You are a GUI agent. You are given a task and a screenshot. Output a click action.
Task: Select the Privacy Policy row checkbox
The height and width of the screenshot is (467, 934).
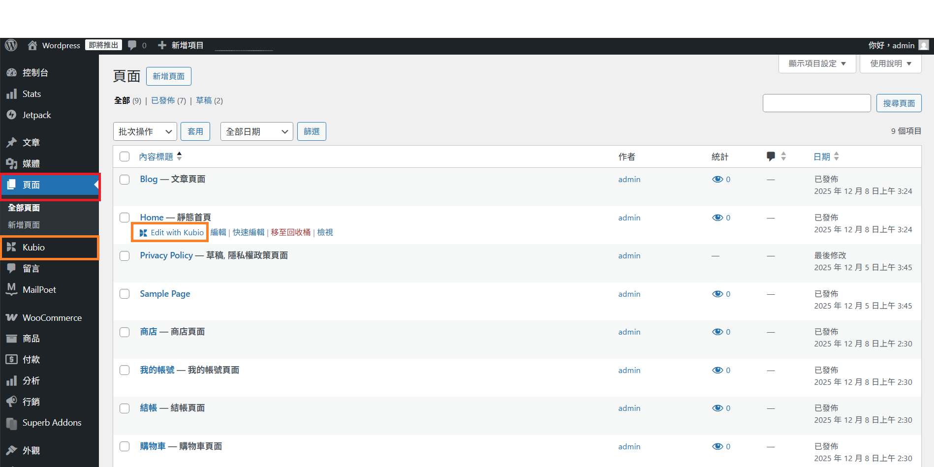coord(125,256)
